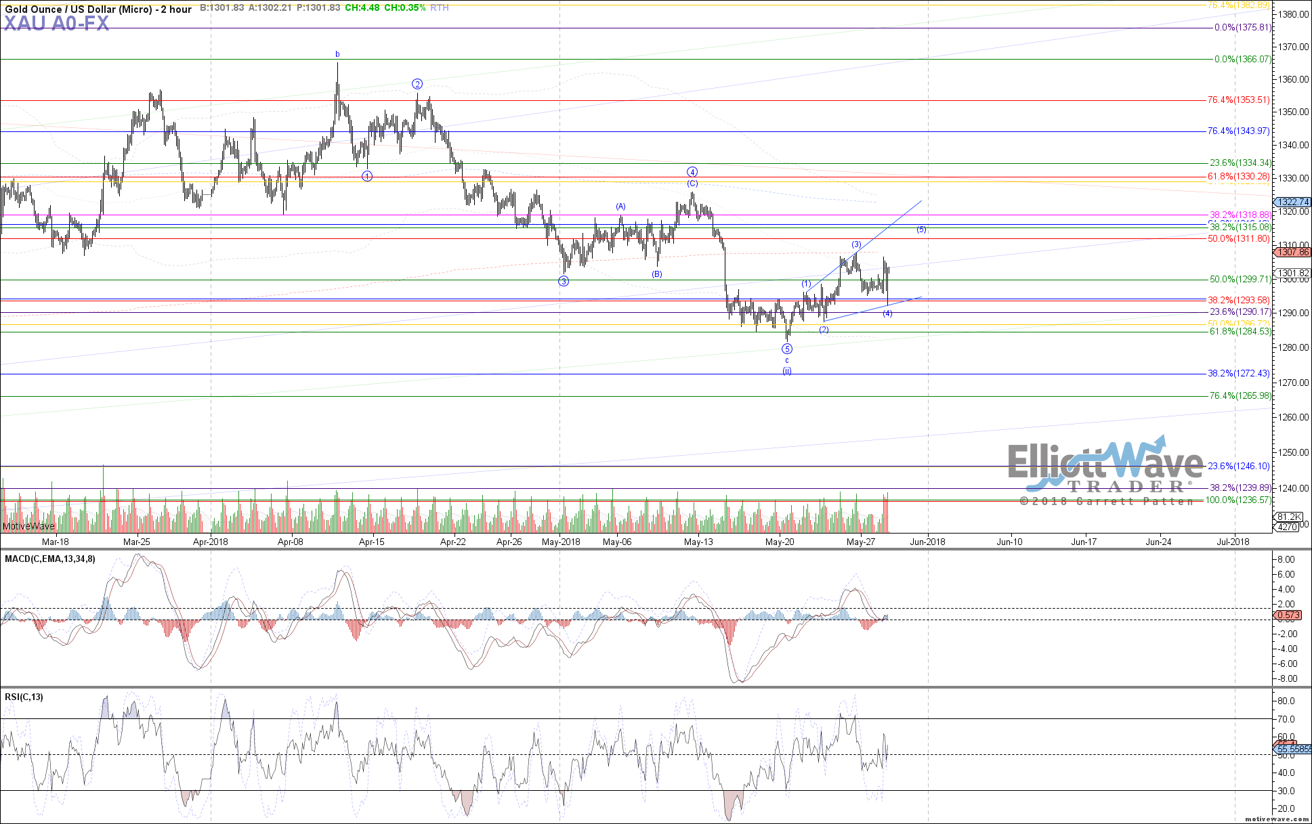Toggle the RTH session label
This screenshot has height=824, width=1312.
[440, 8]
